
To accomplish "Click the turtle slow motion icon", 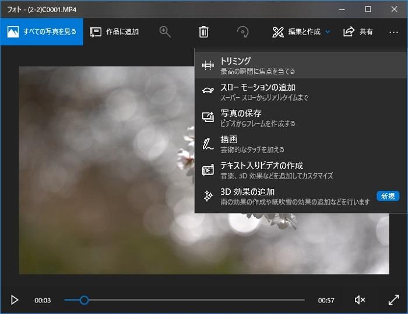I will point(208,90).
